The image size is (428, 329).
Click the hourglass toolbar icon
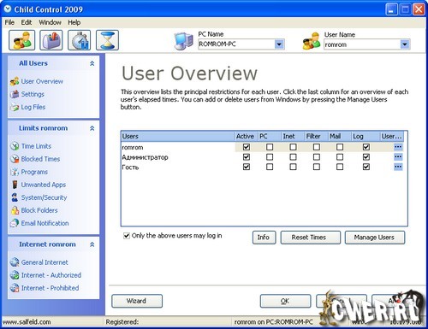pos(107,40)
